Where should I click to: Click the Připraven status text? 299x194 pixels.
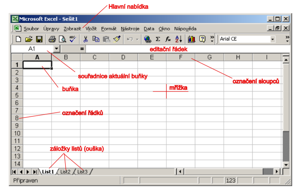(x=26, y=181)
